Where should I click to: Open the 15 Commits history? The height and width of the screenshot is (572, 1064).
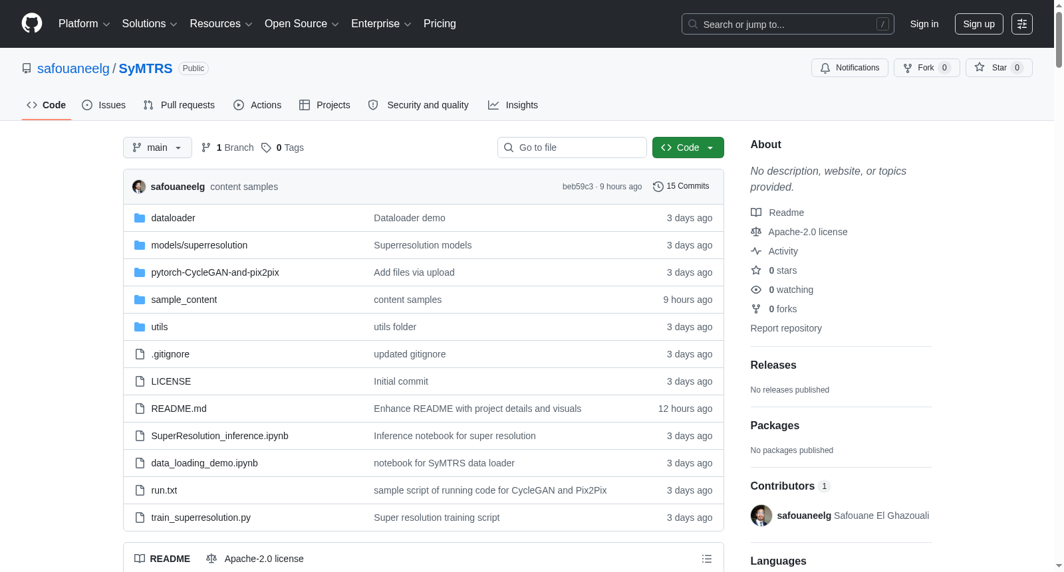[x=681, y=186]
